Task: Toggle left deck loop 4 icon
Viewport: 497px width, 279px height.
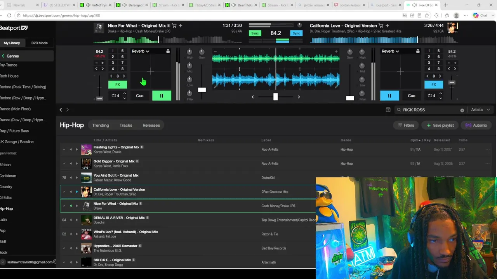Action: click(x=115, y=95)
